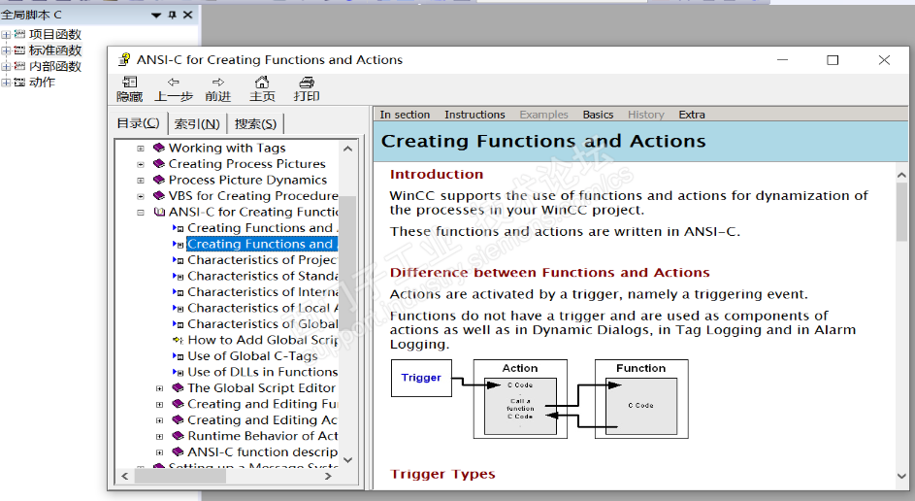Expand the 内部函数 node

[x=5, y=67]
